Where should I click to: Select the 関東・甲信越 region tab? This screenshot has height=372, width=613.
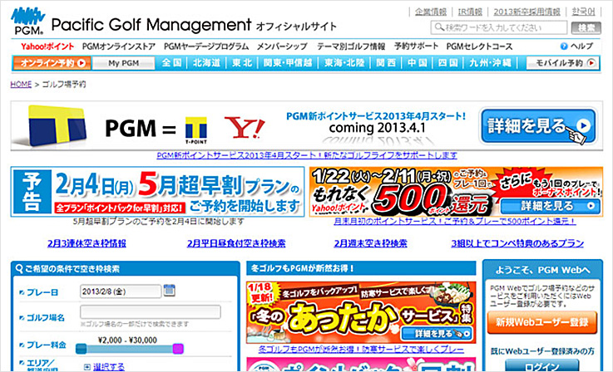click(288, 63)
